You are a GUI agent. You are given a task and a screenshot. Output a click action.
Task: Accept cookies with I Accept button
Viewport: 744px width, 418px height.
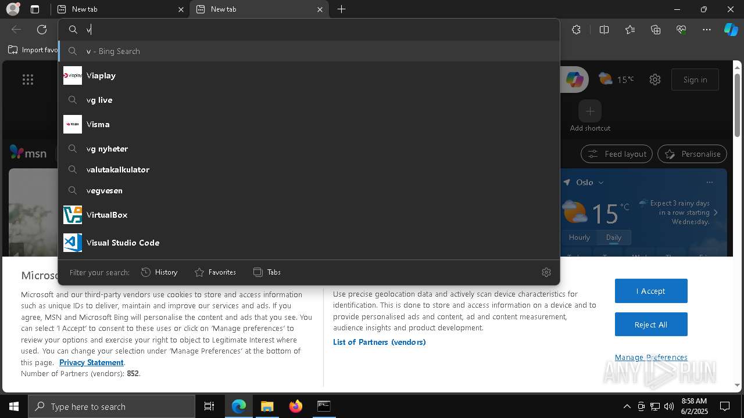[651, 291]
